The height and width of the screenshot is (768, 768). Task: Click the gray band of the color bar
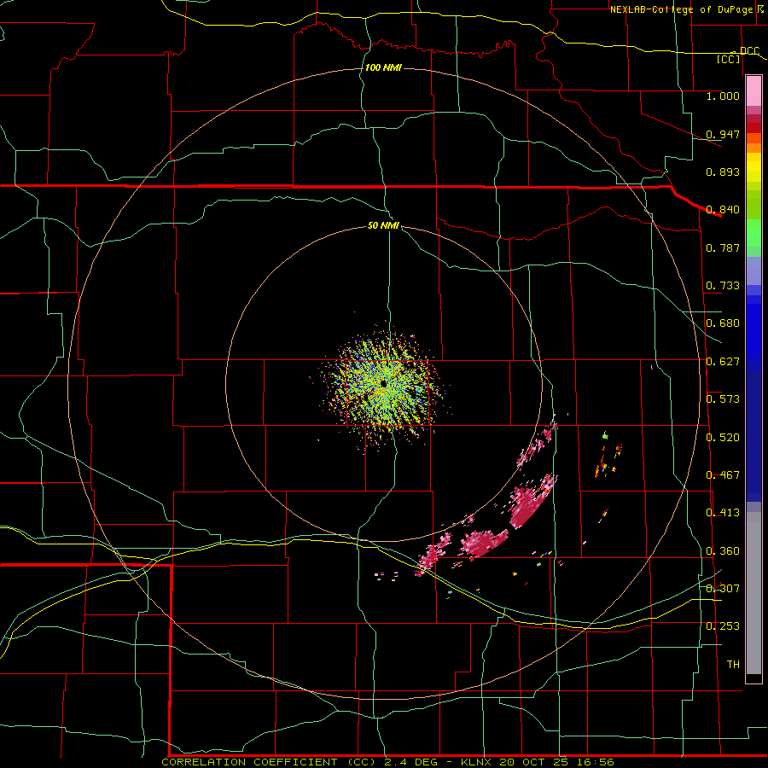click(x=753, y=593)
